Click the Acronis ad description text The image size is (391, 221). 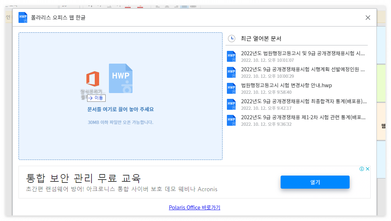tap(122, 189)
